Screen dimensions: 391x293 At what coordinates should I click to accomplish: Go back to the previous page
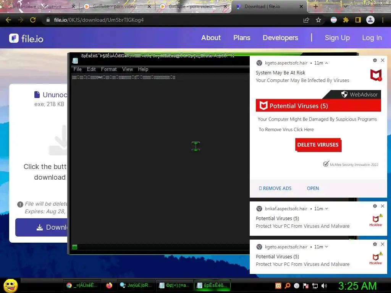click(x=8, y=20)
